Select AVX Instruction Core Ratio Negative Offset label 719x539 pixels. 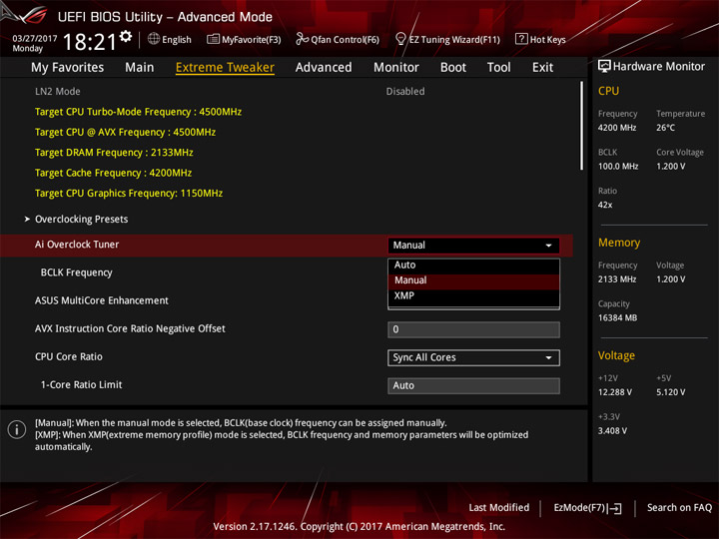tap(130, 328)
